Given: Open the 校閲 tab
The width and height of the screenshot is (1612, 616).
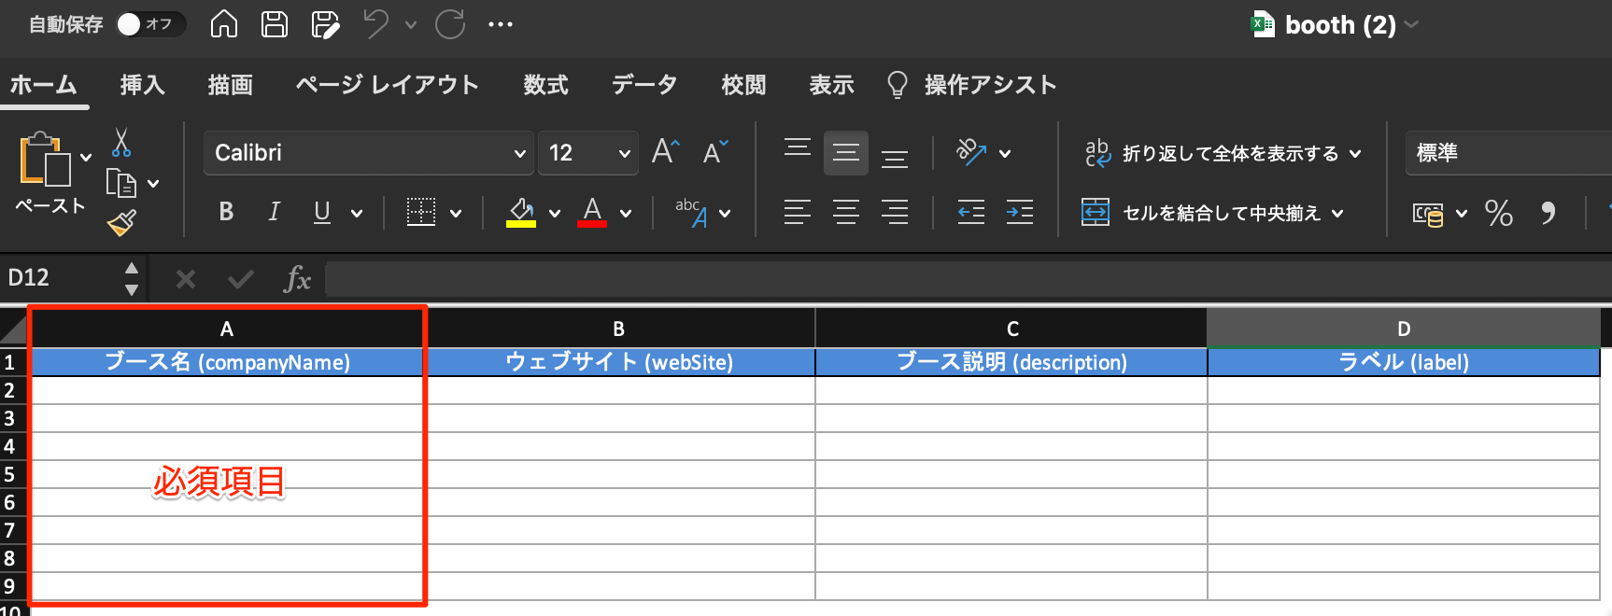Looking at the screenshot, I should (x=743, y=85).
